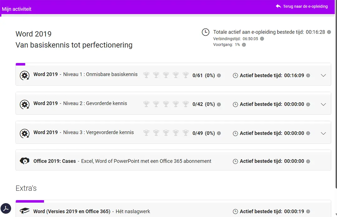Open info icon after Office 2019: Cases time

[308, 162]
